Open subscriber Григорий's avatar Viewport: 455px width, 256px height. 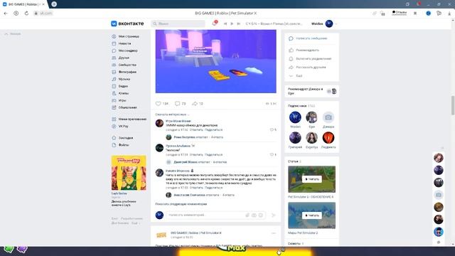pyautogui.click(x=295, y=137)
